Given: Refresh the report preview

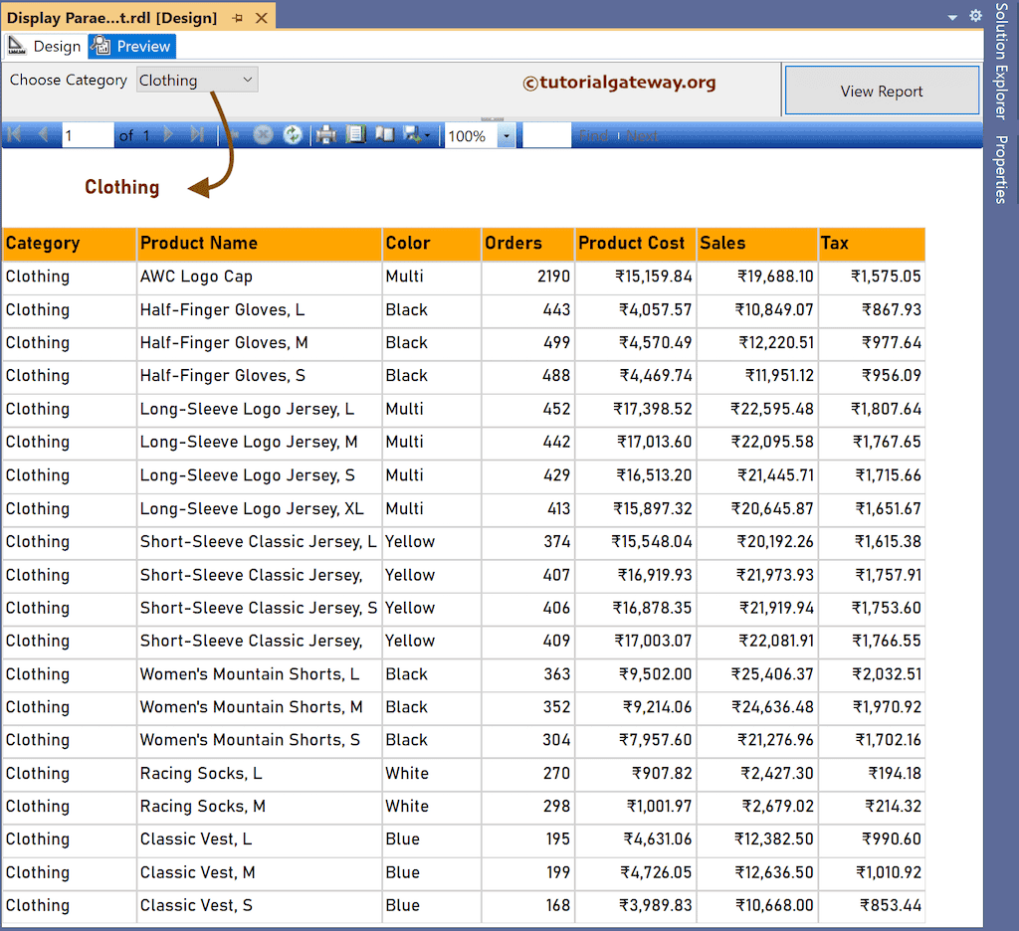Looking at the screenshot, I should 292,135.
